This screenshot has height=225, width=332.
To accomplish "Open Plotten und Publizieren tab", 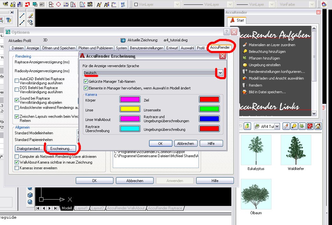I will point(96,48).
